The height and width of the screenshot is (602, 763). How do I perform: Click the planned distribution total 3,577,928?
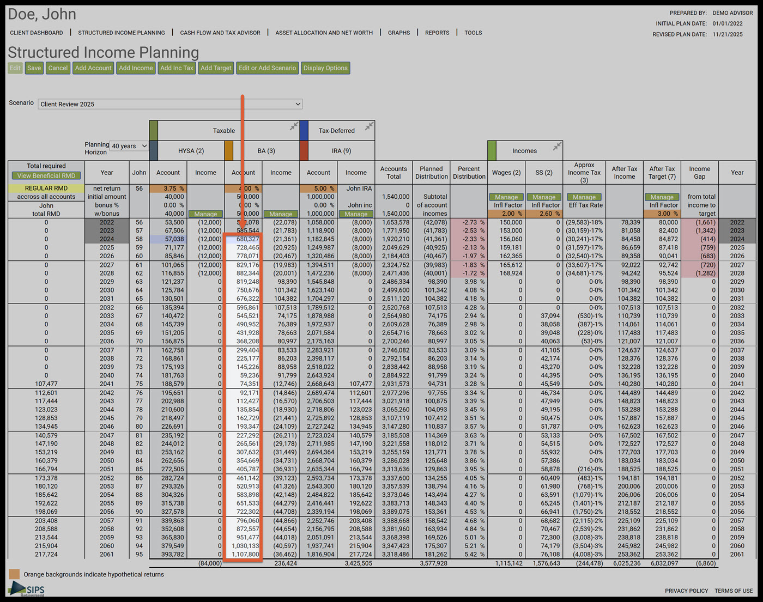pyautogui.click(x=433, y=563)
